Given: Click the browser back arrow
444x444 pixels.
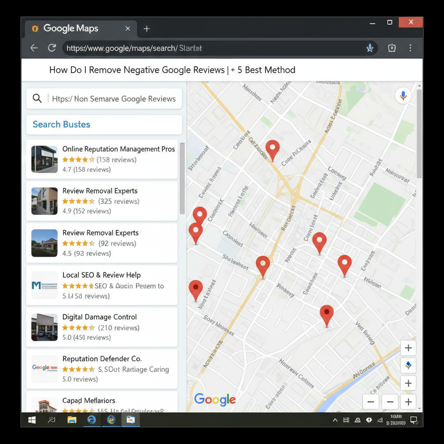Looking at the screenshot, I should [34, 48].
